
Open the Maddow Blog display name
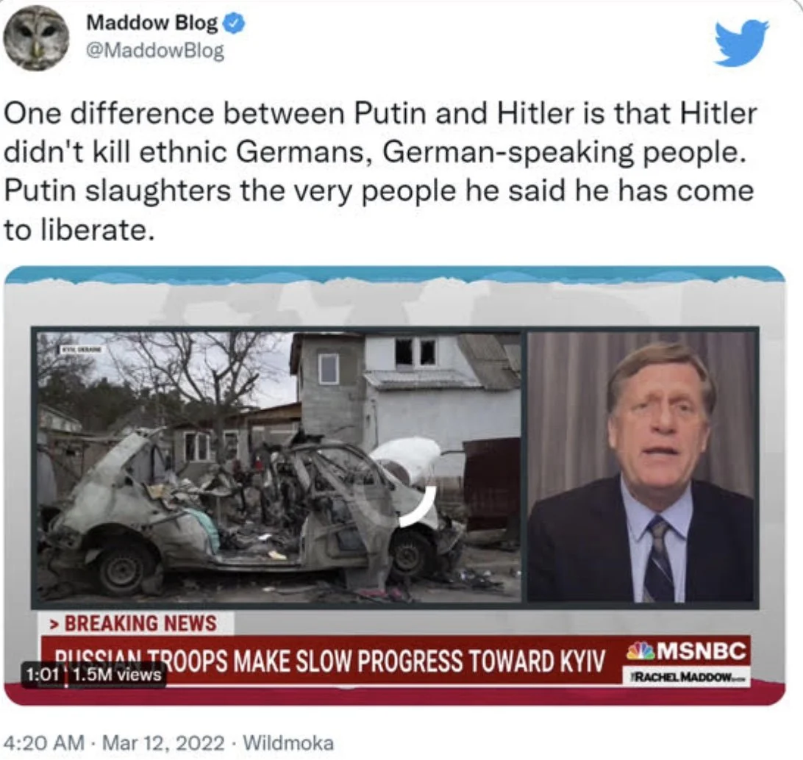pos(152,23)
